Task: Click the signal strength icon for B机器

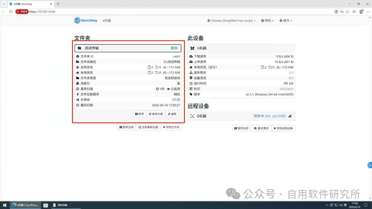Action: [x=290, y=116]
